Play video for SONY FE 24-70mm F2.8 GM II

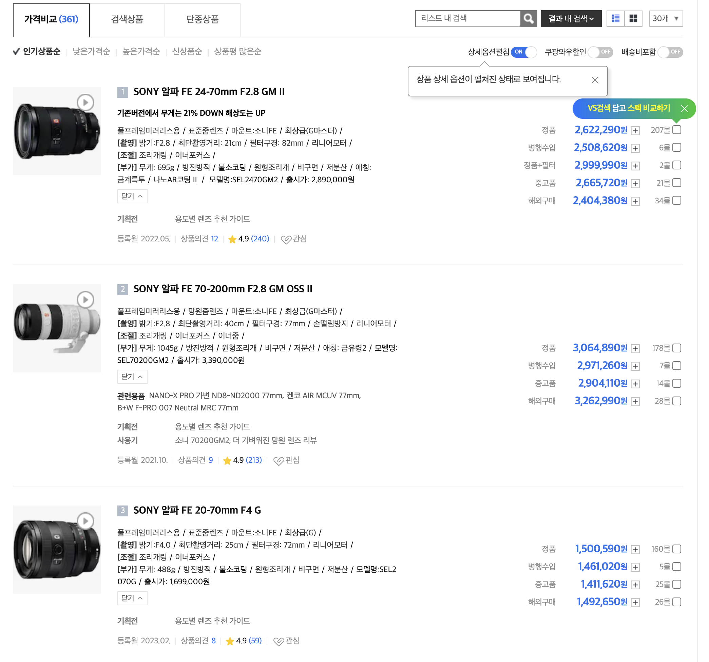pos(85,103)
